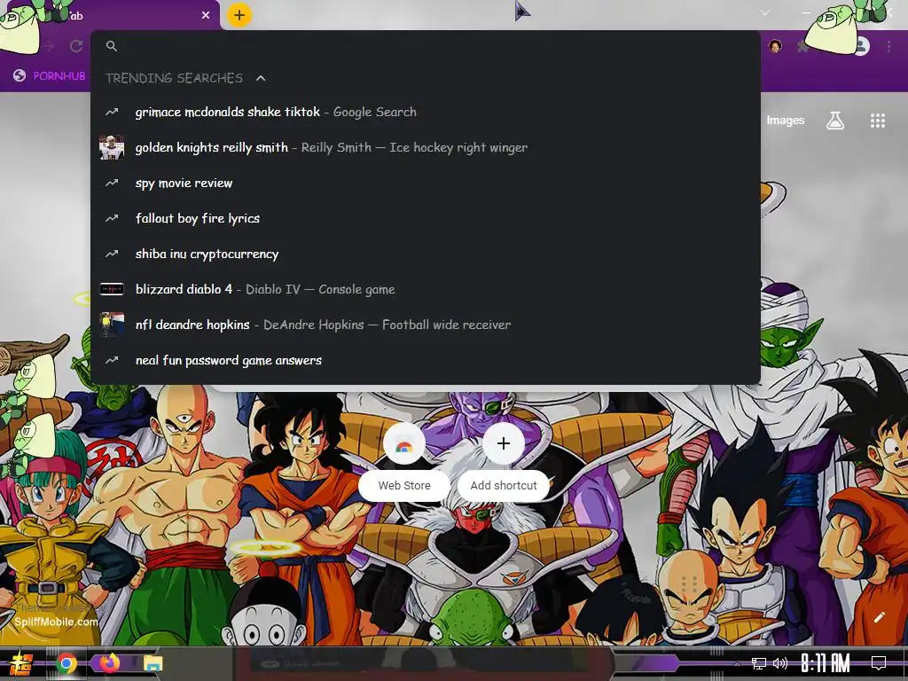The image size is (908, 681).
Task: Choose 'blizzard diablo 4' suggestion
Action: click(x=425, y=289)
